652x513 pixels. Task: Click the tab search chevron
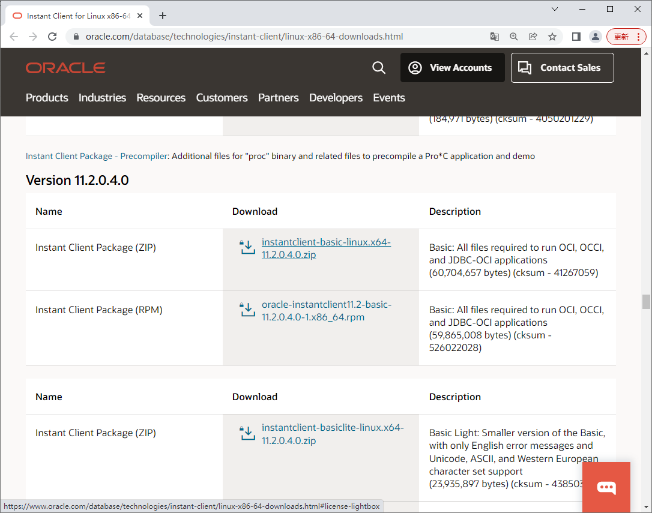555,9
